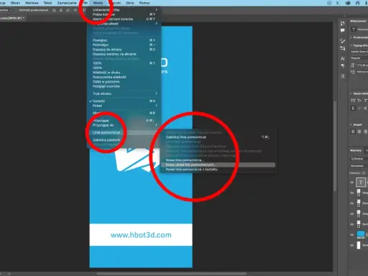Select Alarm przestrzeni kolorów entry
The height and width of the screenshot is (276, 368).
coord(124,19)
